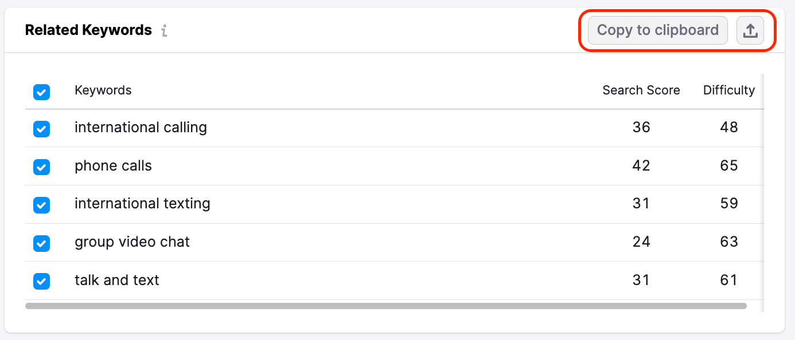The image size is (795, 340).
Task: Click the Keywords column header
Action: (103, 90)
